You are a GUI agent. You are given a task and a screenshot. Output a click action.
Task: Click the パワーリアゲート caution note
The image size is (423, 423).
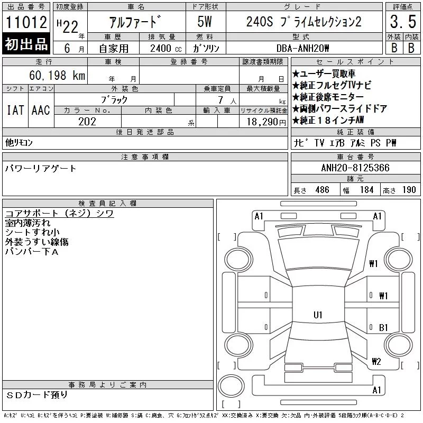[x=41, y=168]
